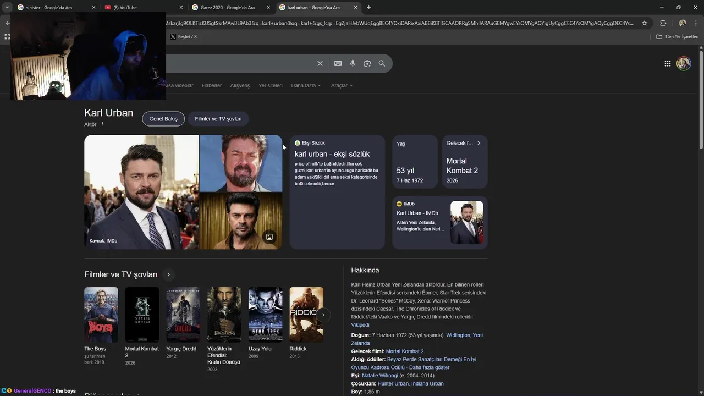Open the Mortal Kombat 2 upcoming film link
This screenshot has width=704, height=396.
[405, 351]
